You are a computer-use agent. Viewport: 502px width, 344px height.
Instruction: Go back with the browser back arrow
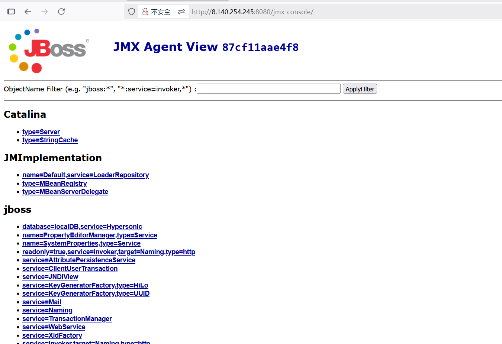click(x=28, y=12)
